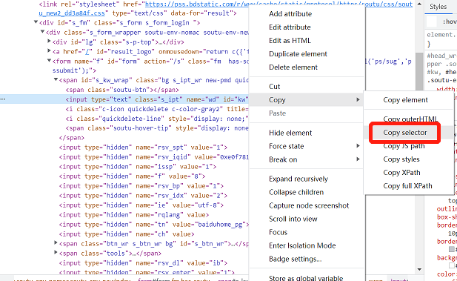The image size is (457, 281).
Task: Select Copy full XPath option
Action: pyautogui.click(x=407, y=186)
